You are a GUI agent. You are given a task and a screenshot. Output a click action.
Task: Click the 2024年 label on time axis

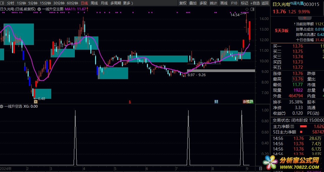(6, 169)
